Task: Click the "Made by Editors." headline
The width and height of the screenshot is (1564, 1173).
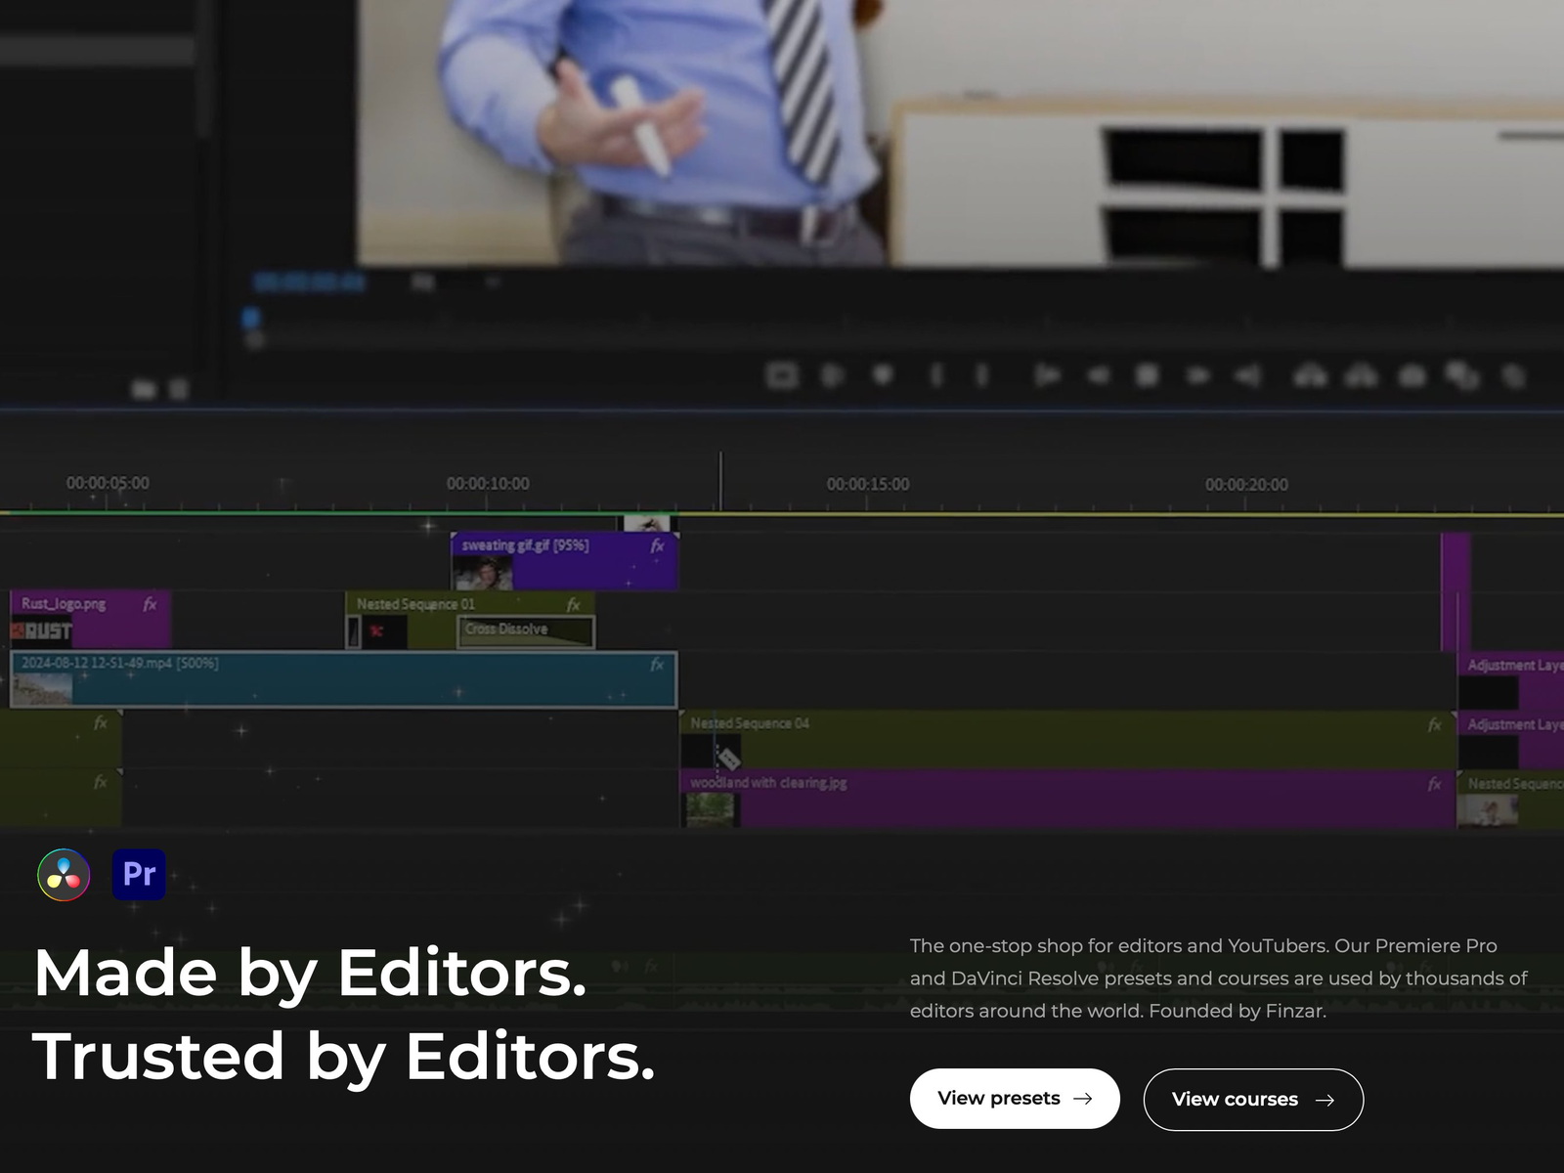Action: point(310,973)
